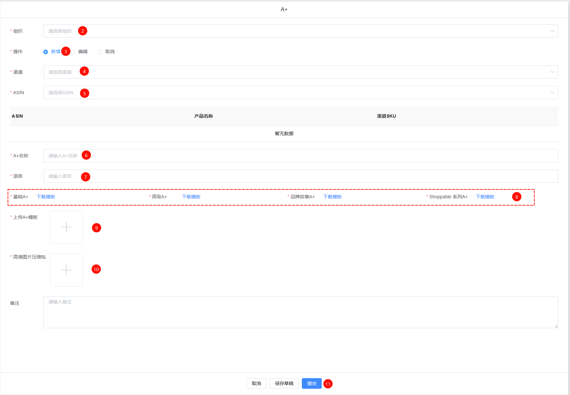Download the 基础A+ template
The image size is (570, 395).
(x=46, y=197)
